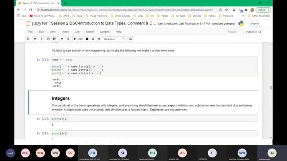The width and height of the screenshot is (287, 161).
Task: Restart kernel and run all icon
Action: point(99,39)
